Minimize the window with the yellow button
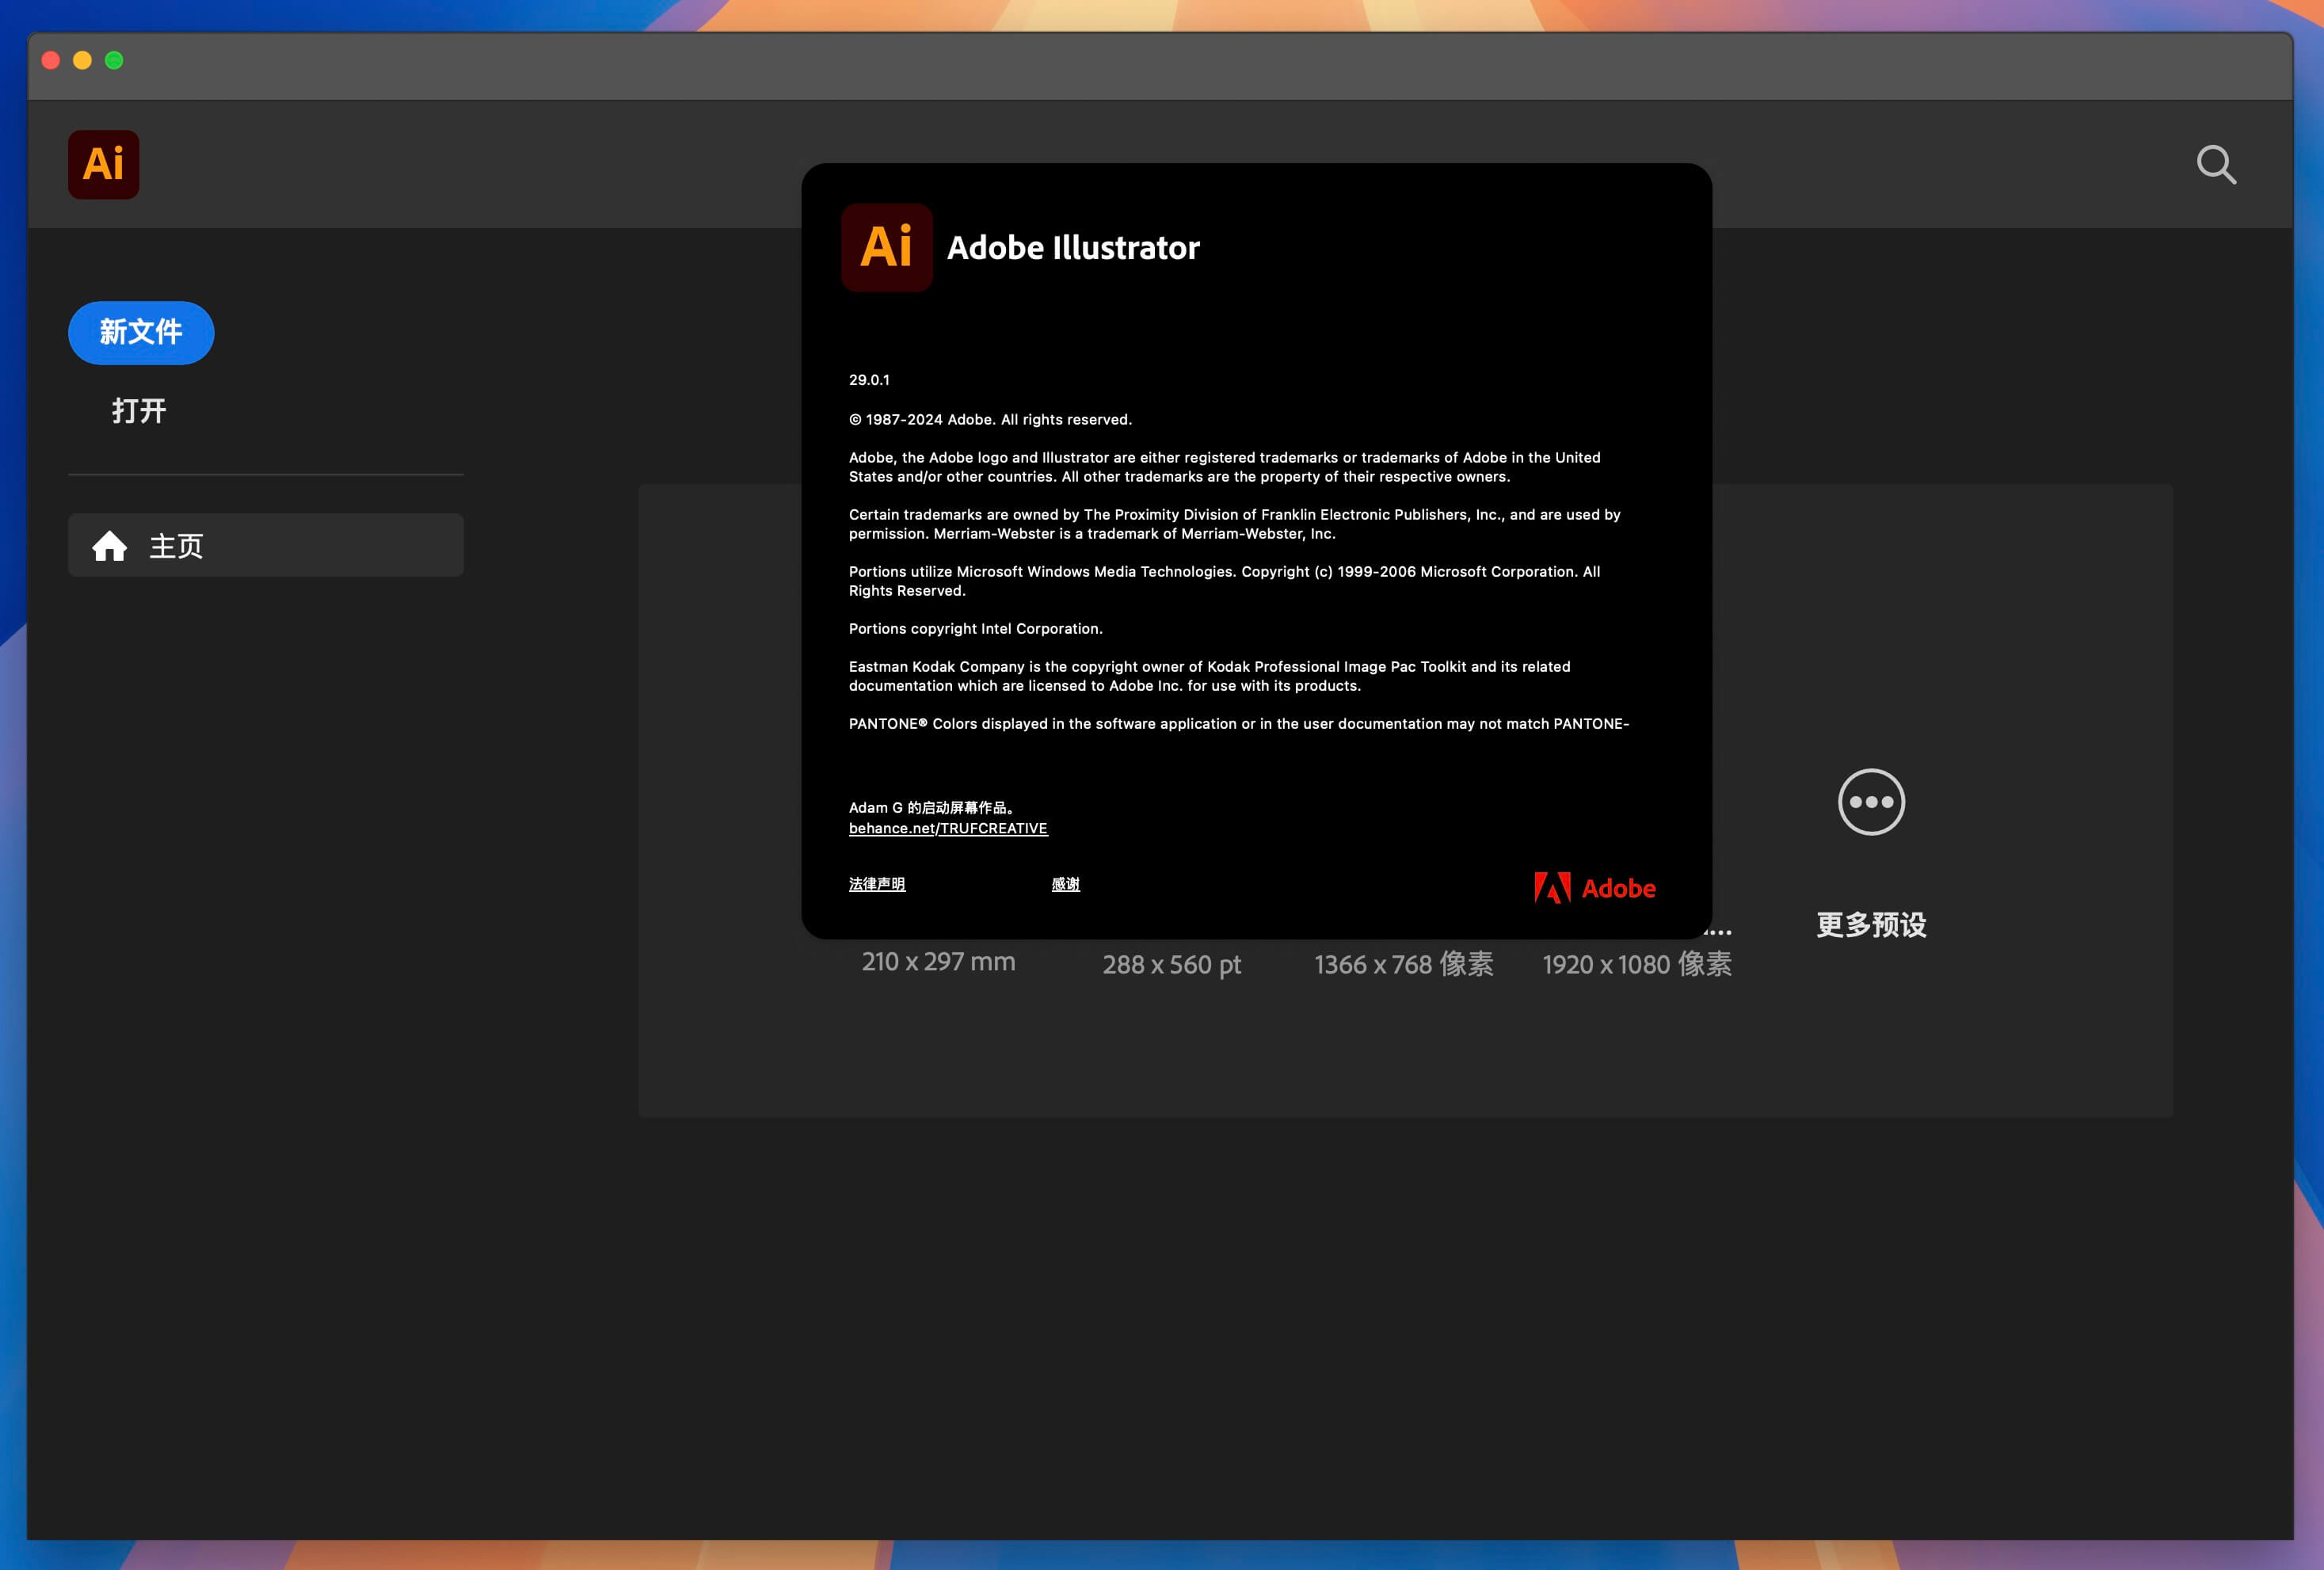The width and height of the screenshot is (2324, 1570). point(83,61)
